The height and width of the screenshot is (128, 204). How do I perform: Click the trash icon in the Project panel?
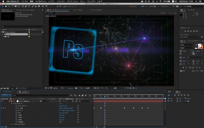[17, 88]
